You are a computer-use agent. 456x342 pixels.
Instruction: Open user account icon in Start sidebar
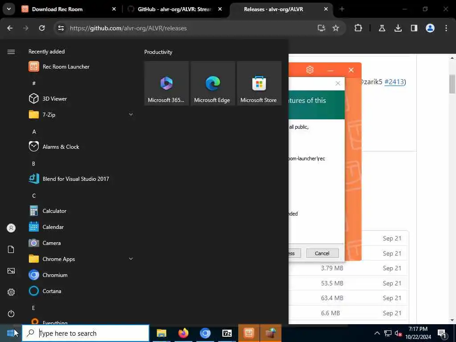11,228
